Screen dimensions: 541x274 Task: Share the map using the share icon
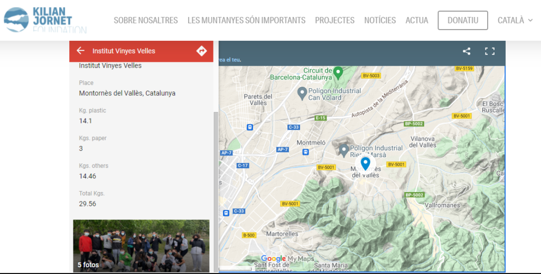(467, 51)
